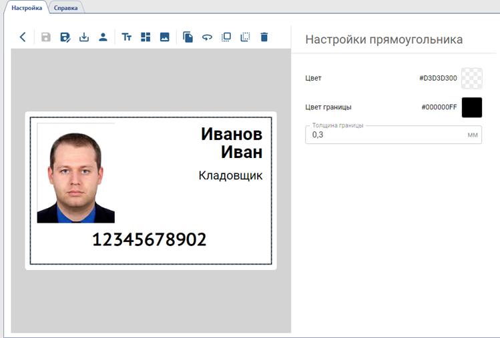Click the save-as icon with pencil
Screen dimensions: 500x338
pyautogui.click(x=65, y=37)
